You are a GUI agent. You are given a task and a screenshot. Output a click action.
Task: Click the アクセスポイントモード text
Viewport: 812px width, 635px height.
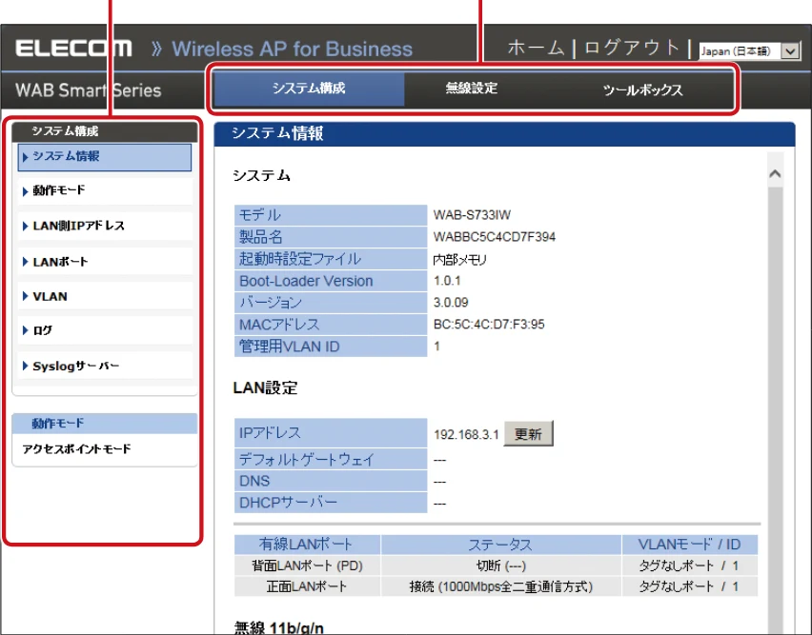pyautogui.click(x=76, y=448)
